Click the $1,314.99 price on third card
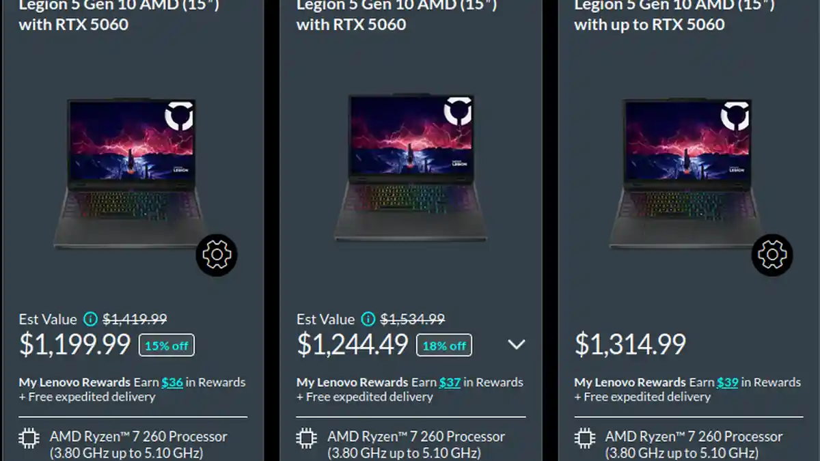This screenshot has width=820, height=461. [x=630, y=344]
